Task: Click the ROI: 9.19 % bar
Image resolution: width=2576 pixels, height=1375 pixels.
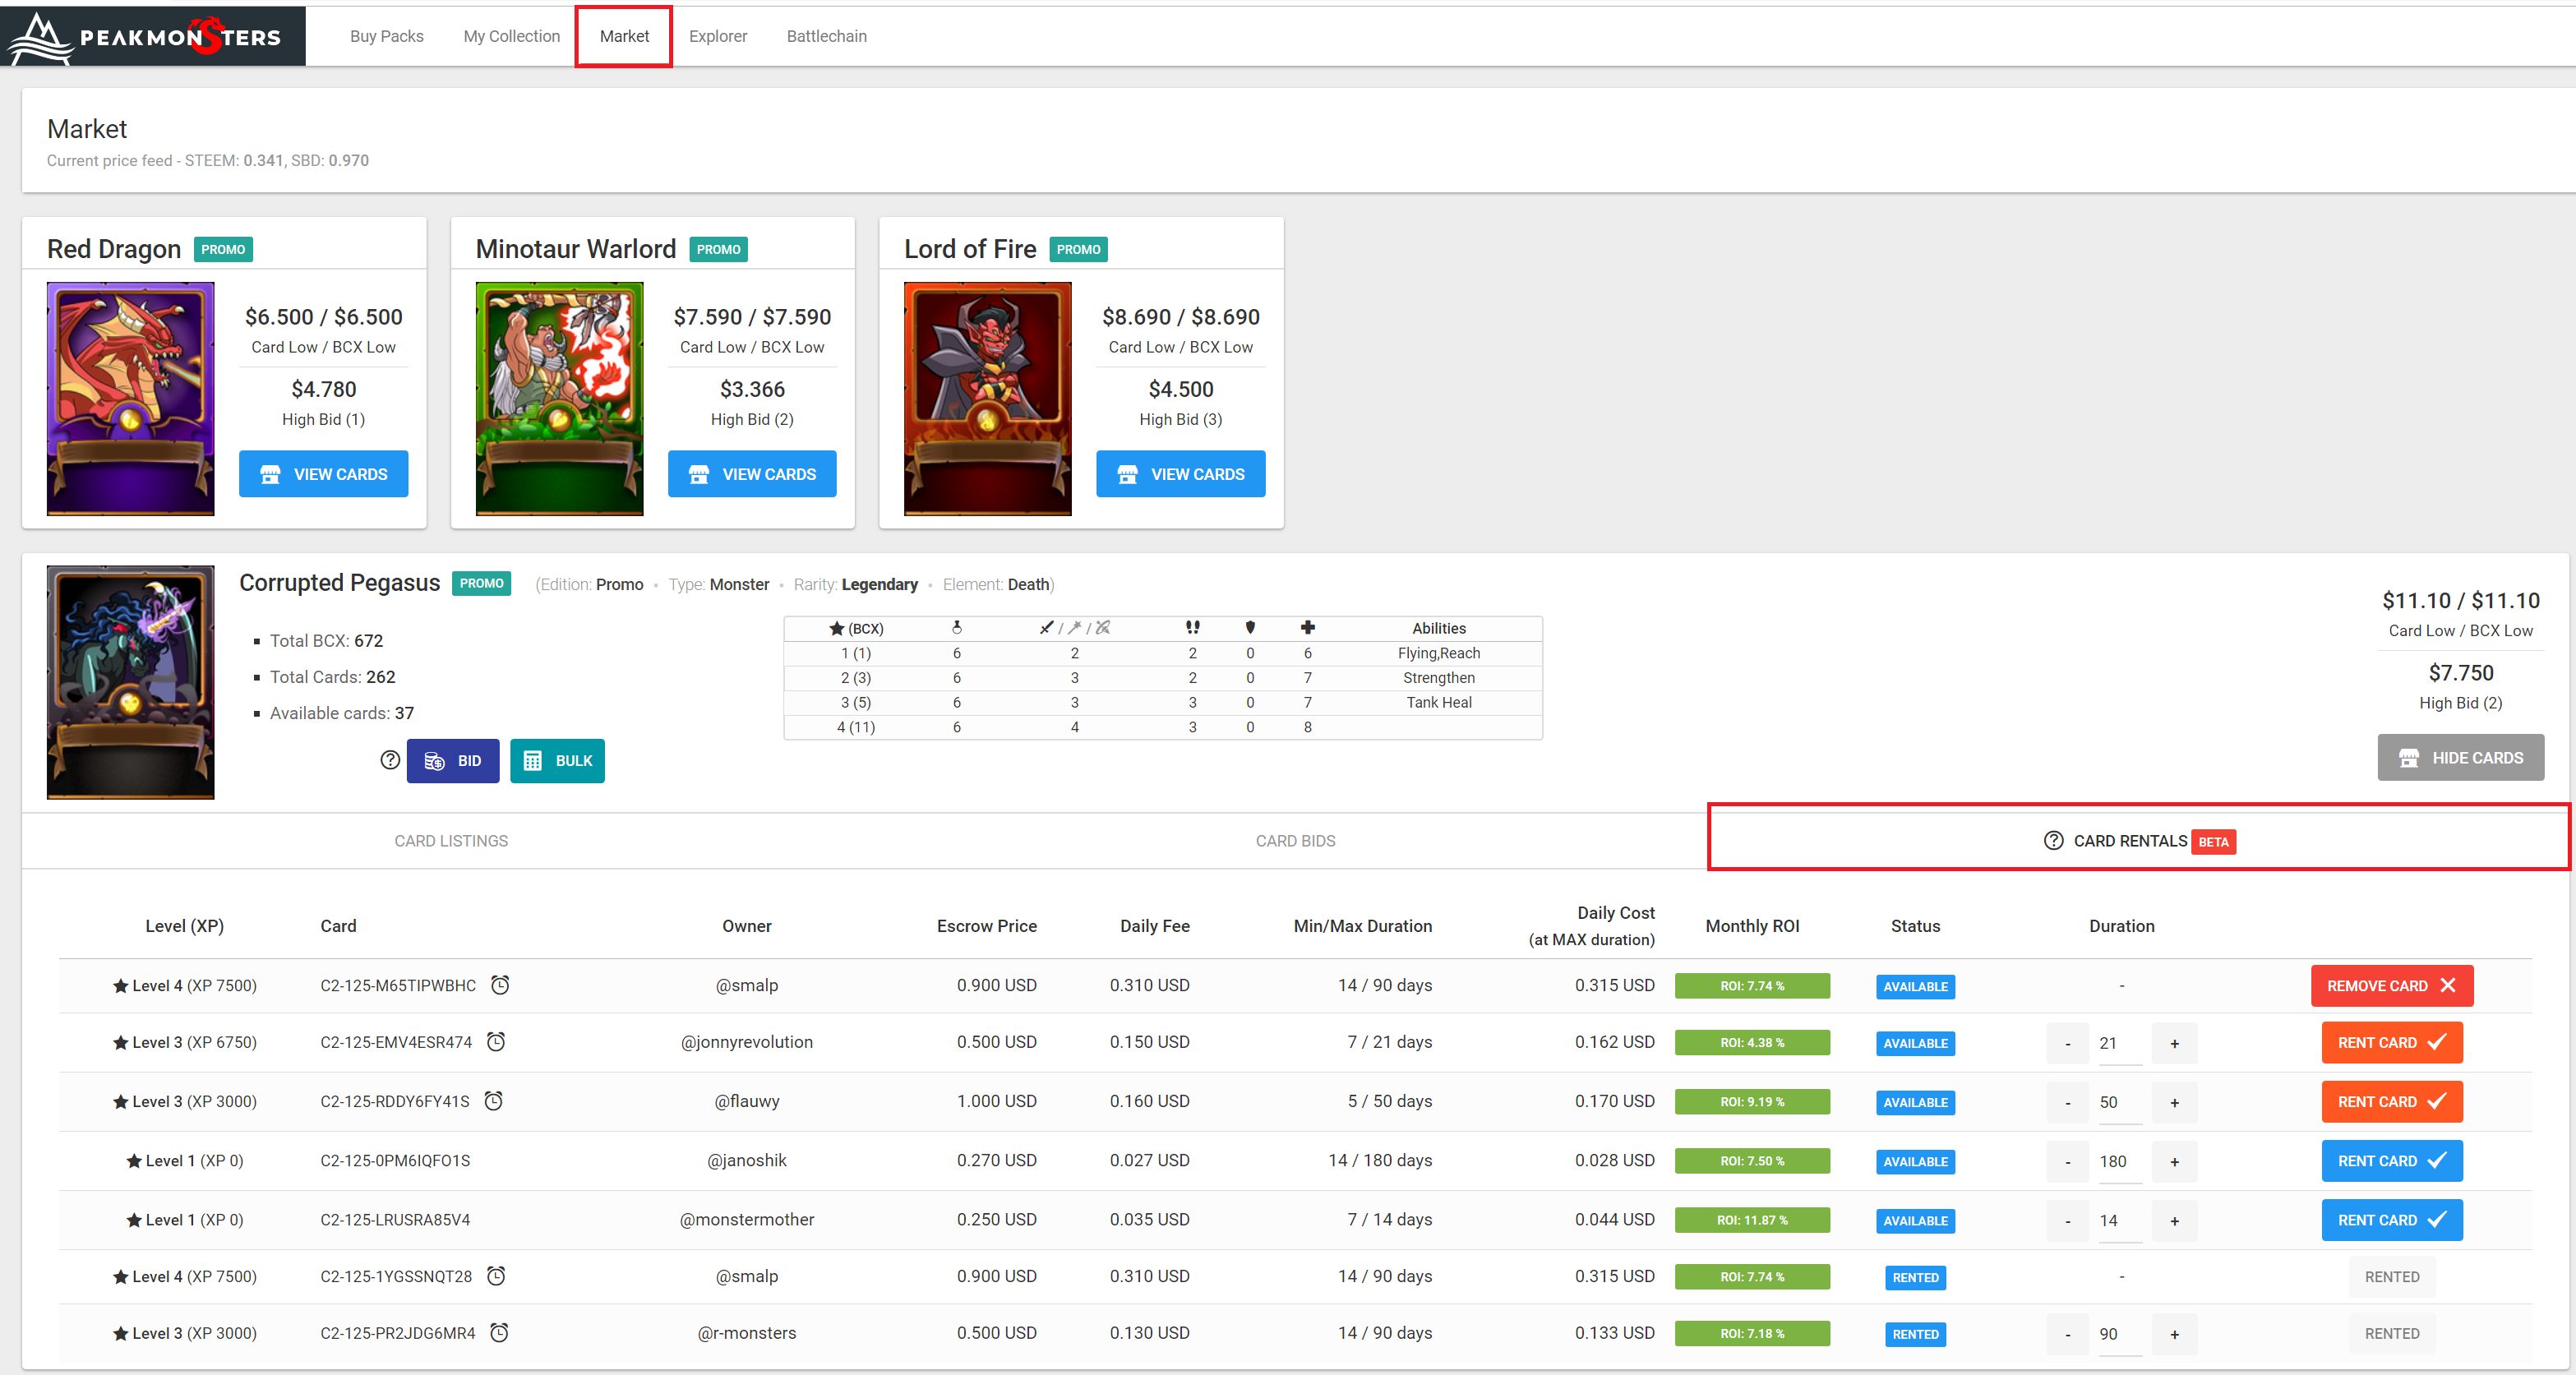Action: pyautogui.click(x=1752, y=1102)
